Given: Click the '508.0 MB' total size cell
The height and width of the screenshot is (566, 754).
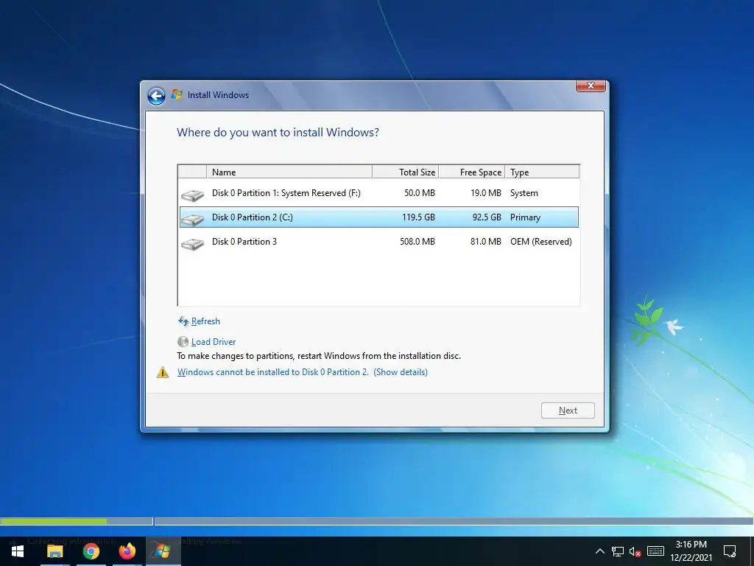Looking at the screenshot, I should 417,242.
